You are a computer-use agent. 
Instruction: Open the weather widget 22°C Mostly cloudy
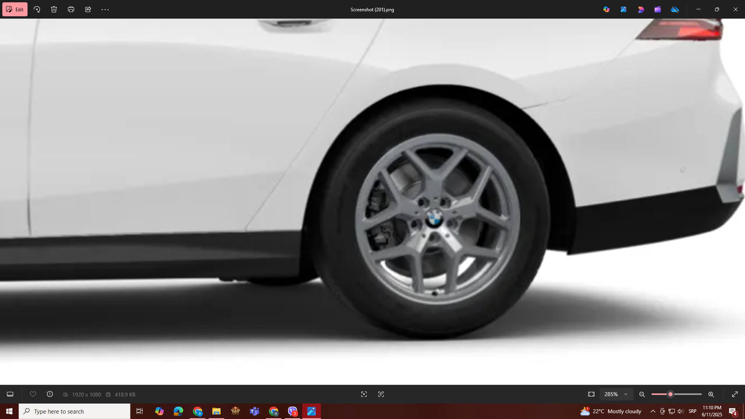[x=611, y=411]
